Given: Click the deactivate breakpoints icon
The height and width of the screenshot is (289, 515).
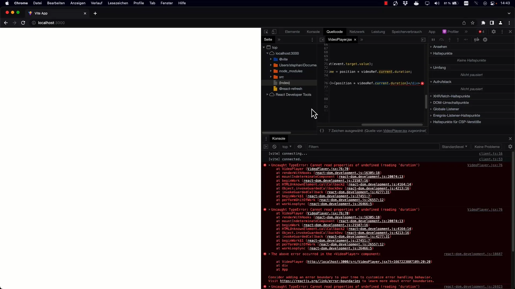Looking at the screenshot, I should point(477,40).
